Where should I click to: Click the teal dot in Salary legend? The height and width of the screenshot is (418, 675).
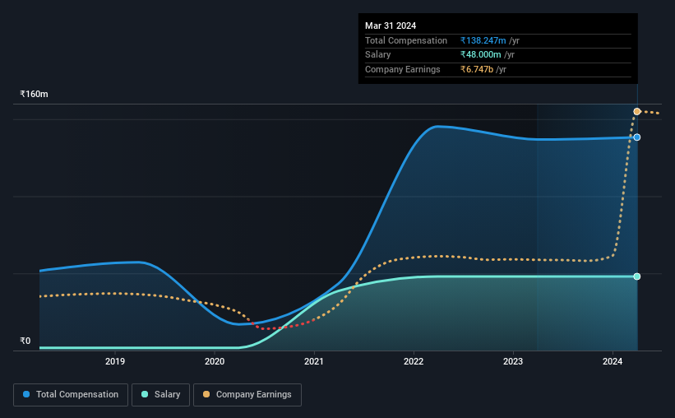tap(145, 394)
